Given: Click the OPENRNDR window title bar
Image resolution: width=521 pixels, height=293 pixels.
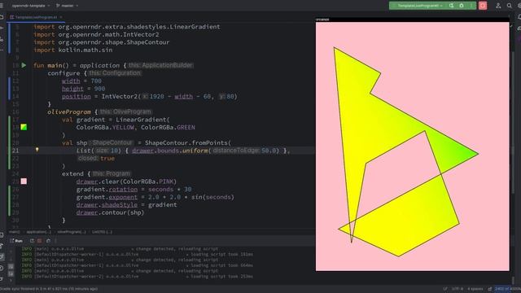Looking at the screenshot, I should (x=413, y=20).
